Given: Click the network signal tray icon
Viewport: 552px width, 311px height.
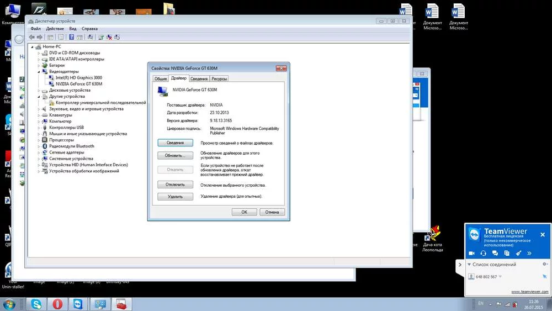Looking at the screenshot, I should [x=507, y=304].
